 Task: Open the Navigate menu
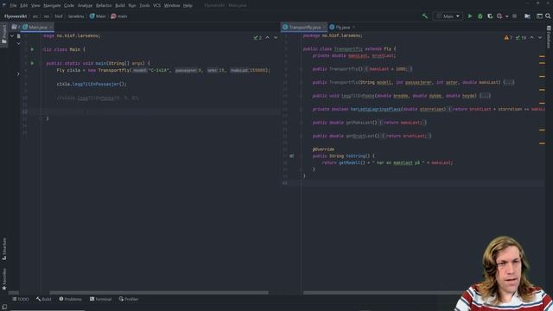pyautogui.click(x=52, y=5)
